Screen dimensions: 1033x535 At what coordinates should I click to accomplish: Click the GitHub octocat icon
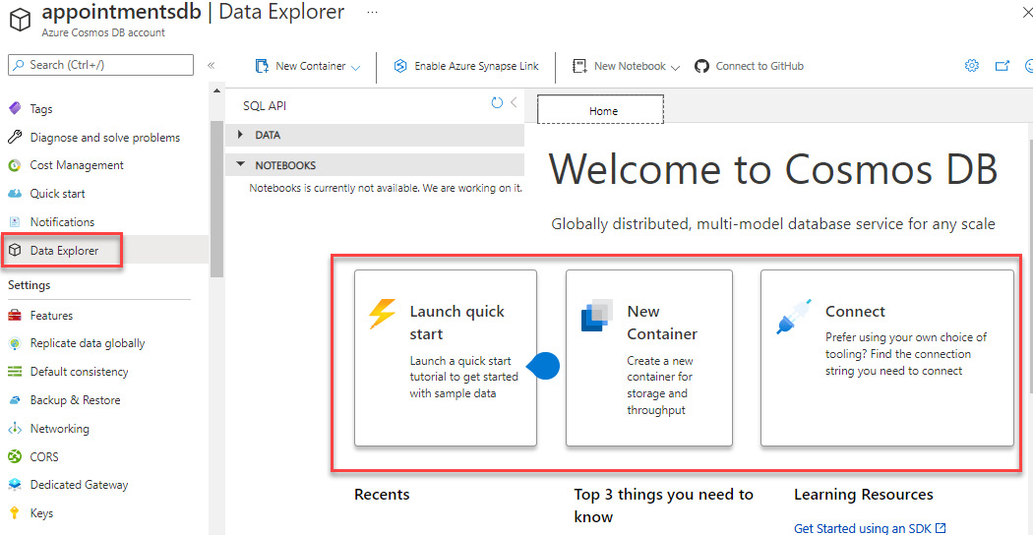click(x=701, y=66)
